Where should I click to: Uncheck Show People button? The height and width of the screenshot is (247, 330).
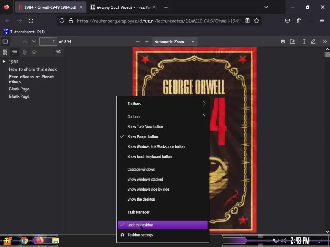click(162, 136)
